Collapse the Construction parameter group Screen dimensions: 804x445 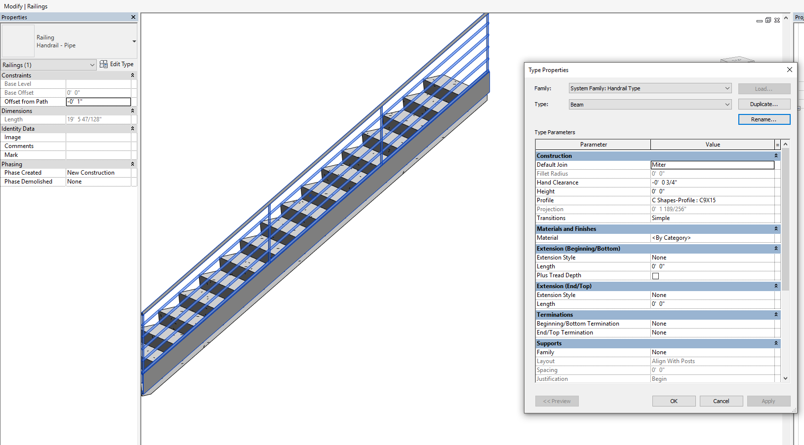776,156
